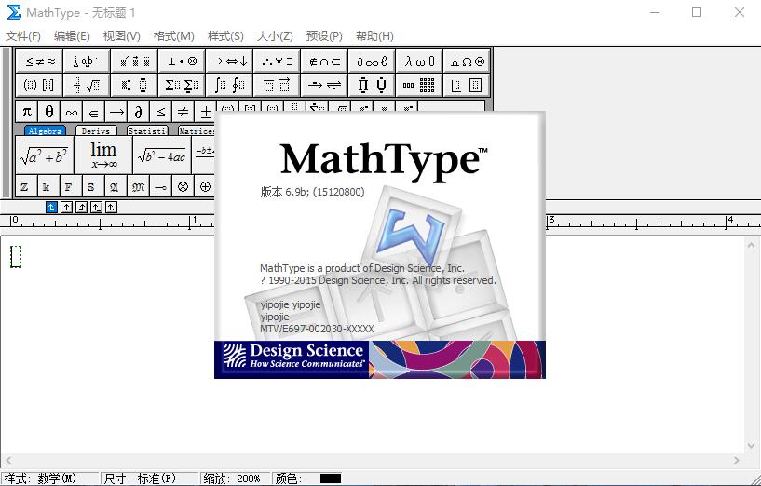Open the subscript and superscript templates palette

pyautogui.click(x=134, y=86)
